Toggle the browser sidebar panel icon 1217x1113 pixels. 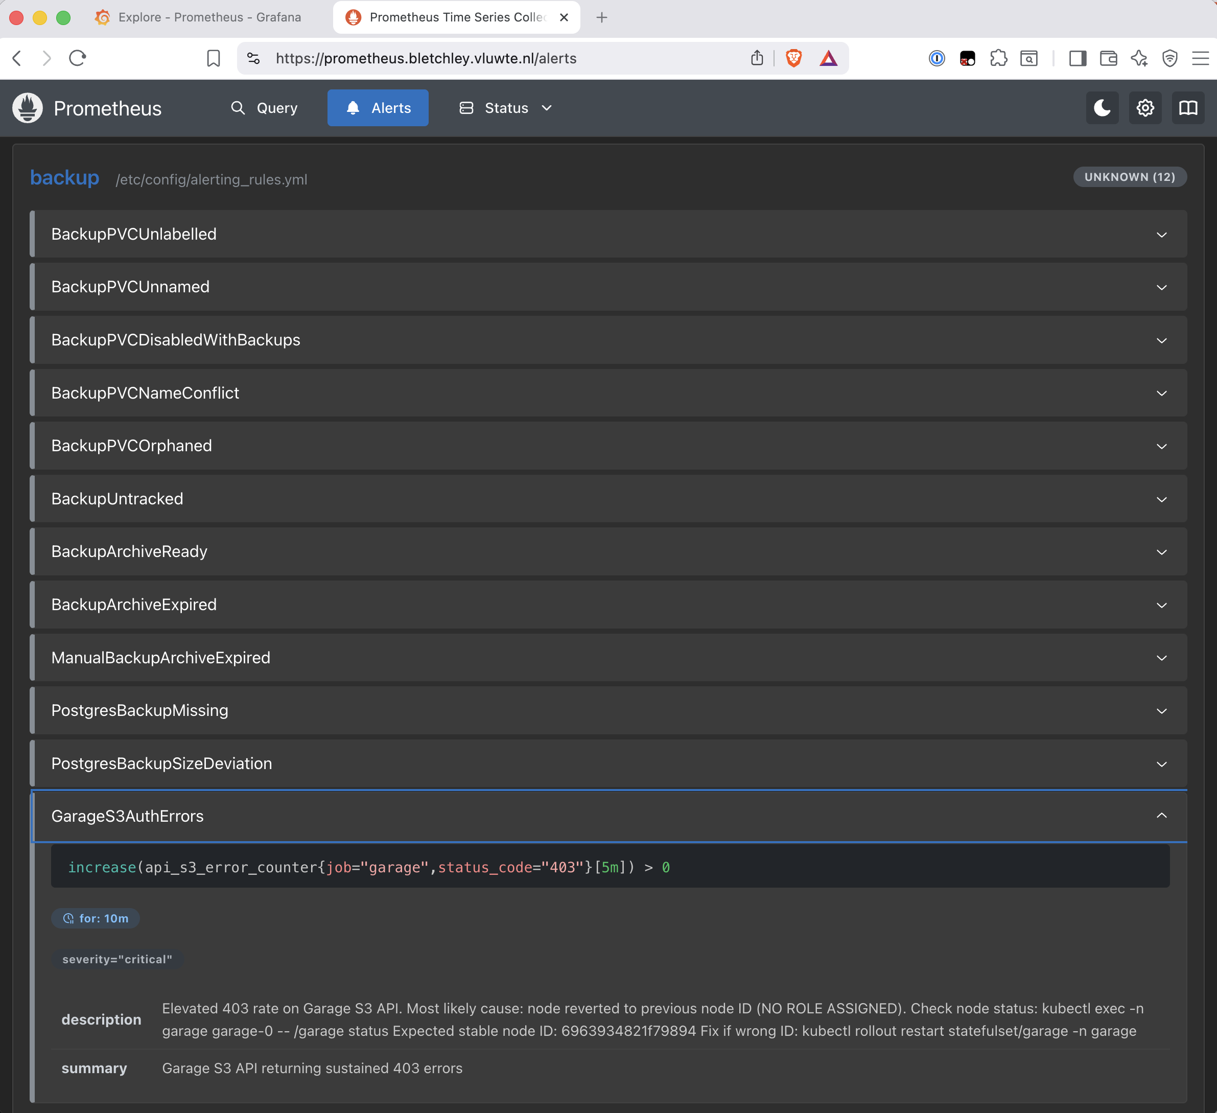(1078, 59)
